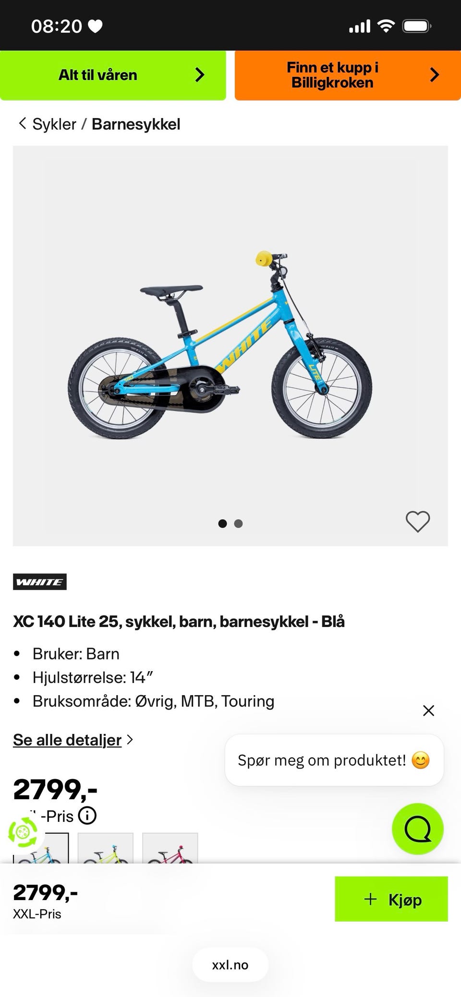Tap the blue bike product photo
This screenshot has width=461, height=997.
220,346
